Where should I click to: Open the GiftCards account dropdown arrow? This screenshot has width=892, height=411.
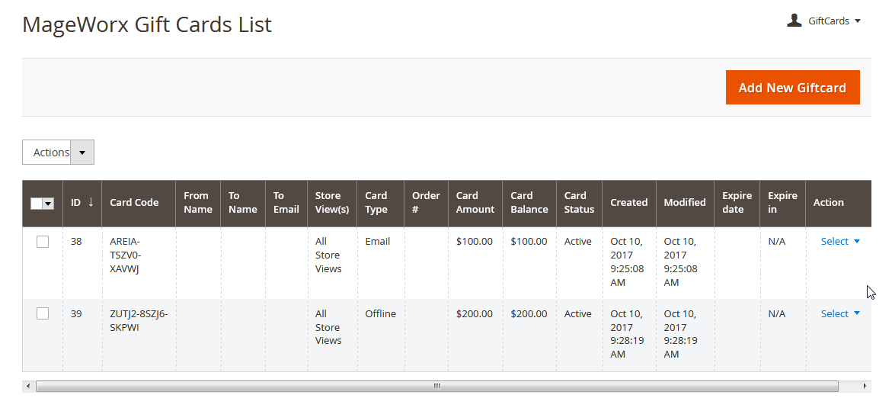858,21
